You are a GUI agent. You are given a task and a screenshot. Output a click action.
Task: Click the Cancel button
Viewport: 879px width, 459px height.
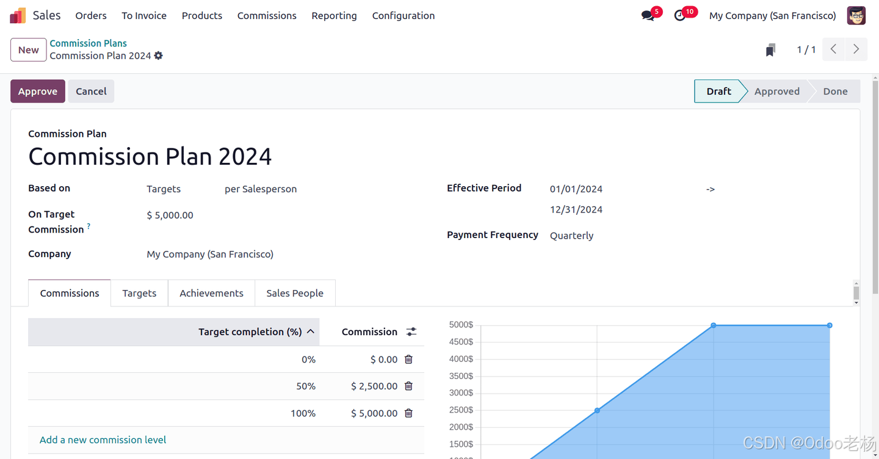click(x=91, y=91)
